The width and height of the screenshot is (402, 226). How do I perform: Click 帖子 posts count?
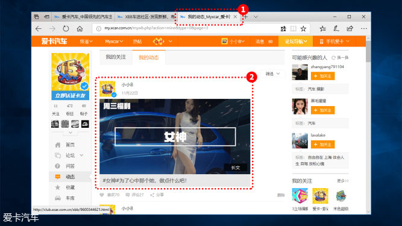coord(84,110)
